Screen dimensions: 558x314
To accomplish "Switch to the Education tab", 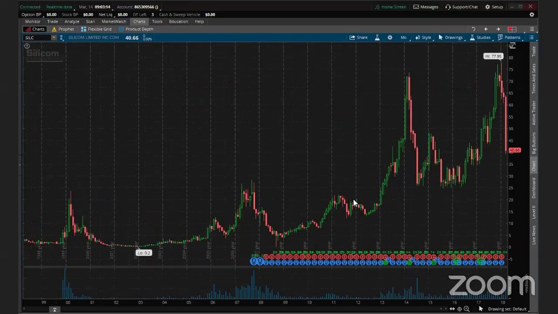I will [178, 21].
